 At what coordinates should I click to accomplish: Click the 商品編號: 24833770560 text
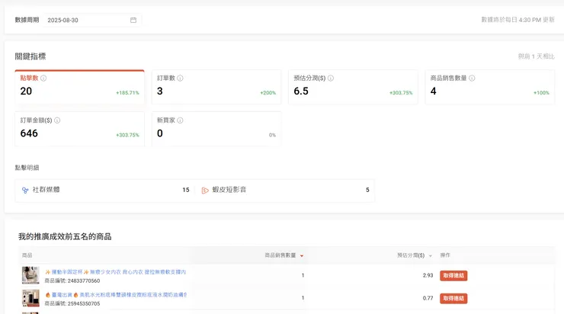click(72, 280)
